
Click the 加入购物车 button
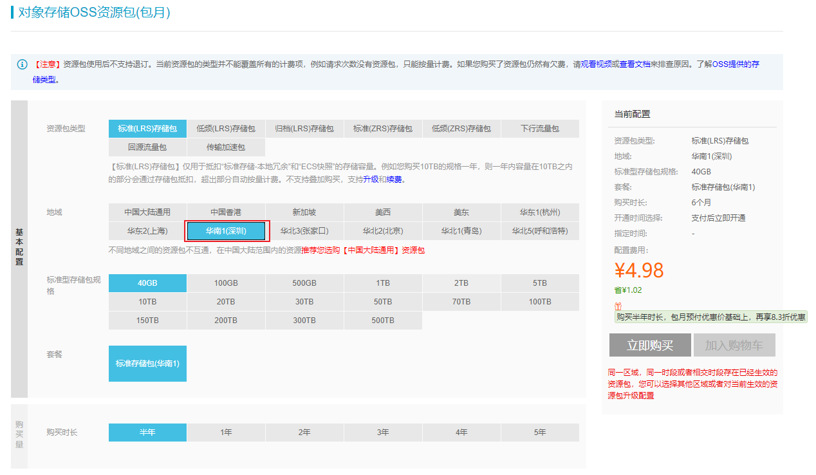734,345
